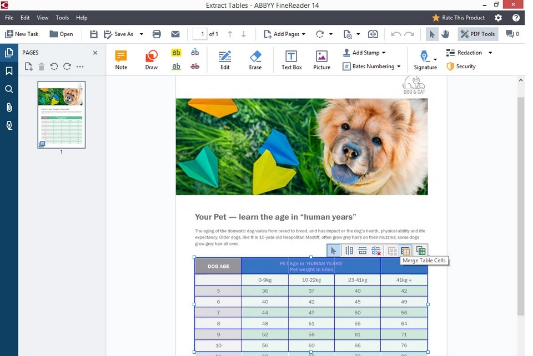Screen dimensions: 533x356
Task: Click the split table cells icon
Action: pos(393,251)
